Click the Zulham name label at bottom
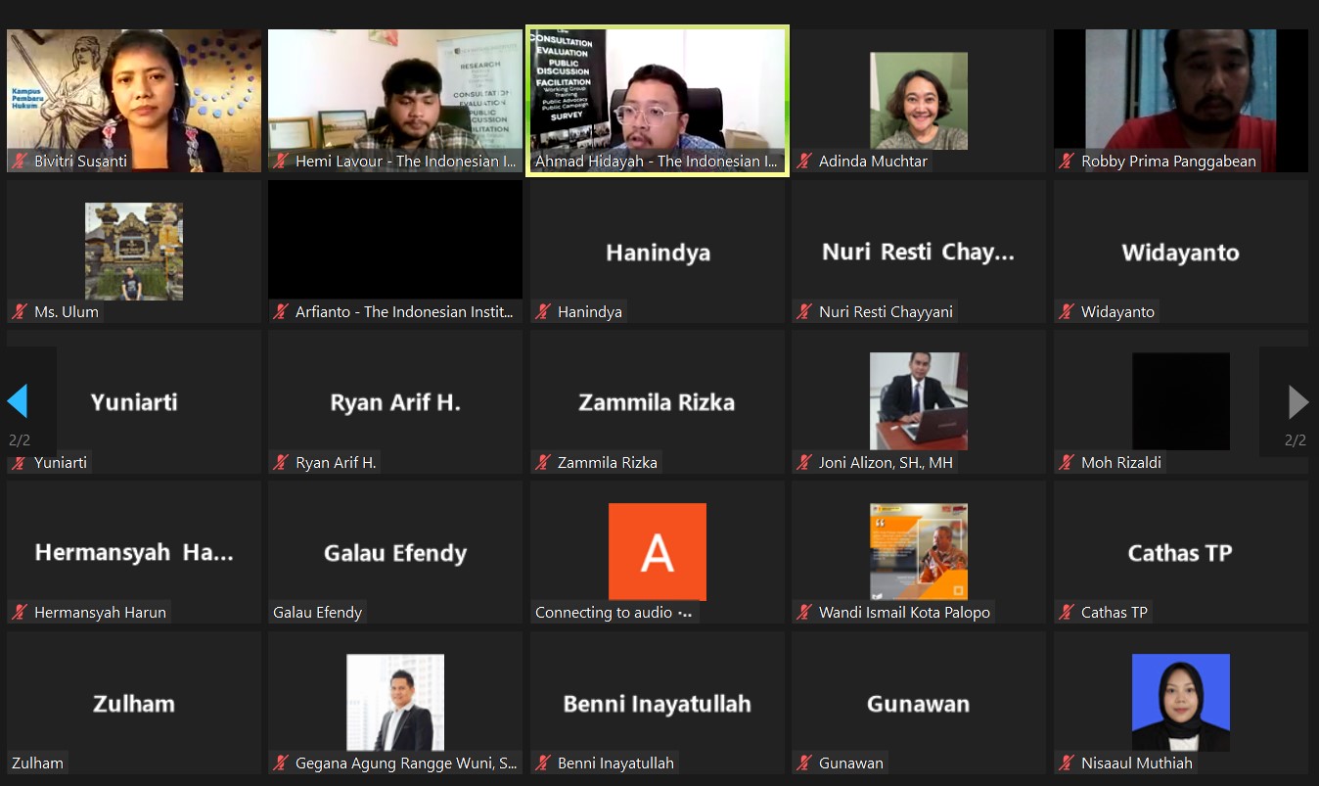The width and height of the screenshot is (1319, 786). click(37, 763)
